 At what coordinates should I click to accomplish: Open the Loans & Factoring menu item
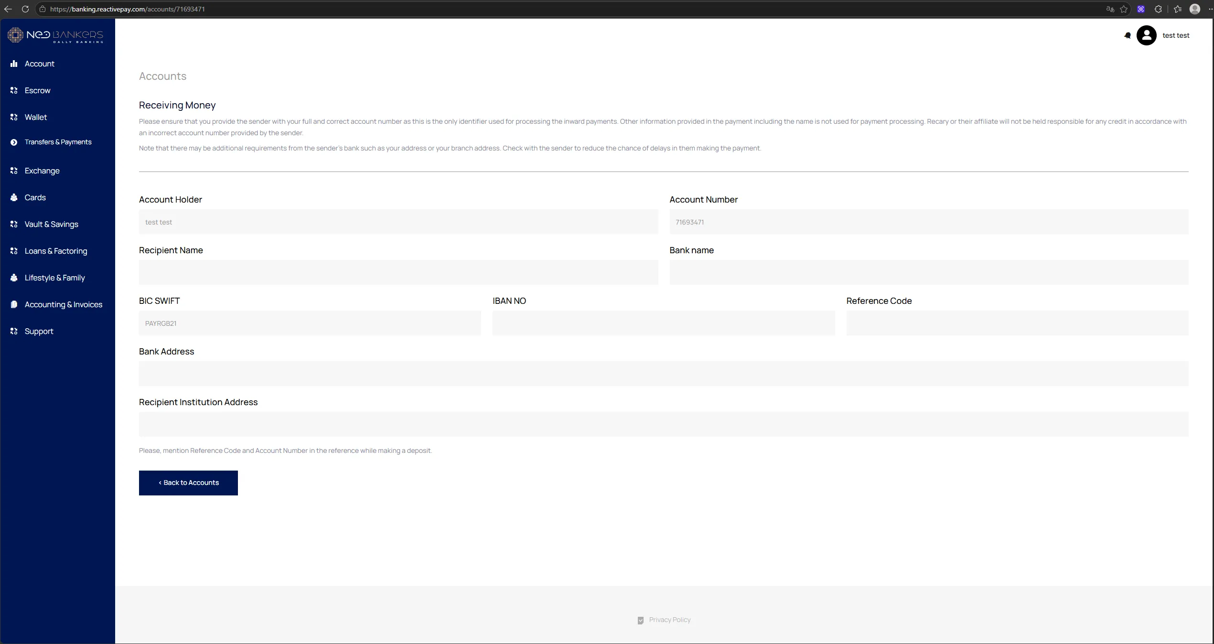click(x=56, y=251)
